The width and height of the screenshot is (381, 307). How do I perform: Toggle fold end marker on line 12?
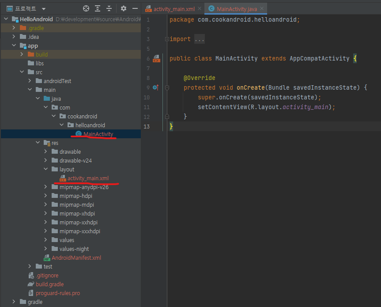coord(167,117)
